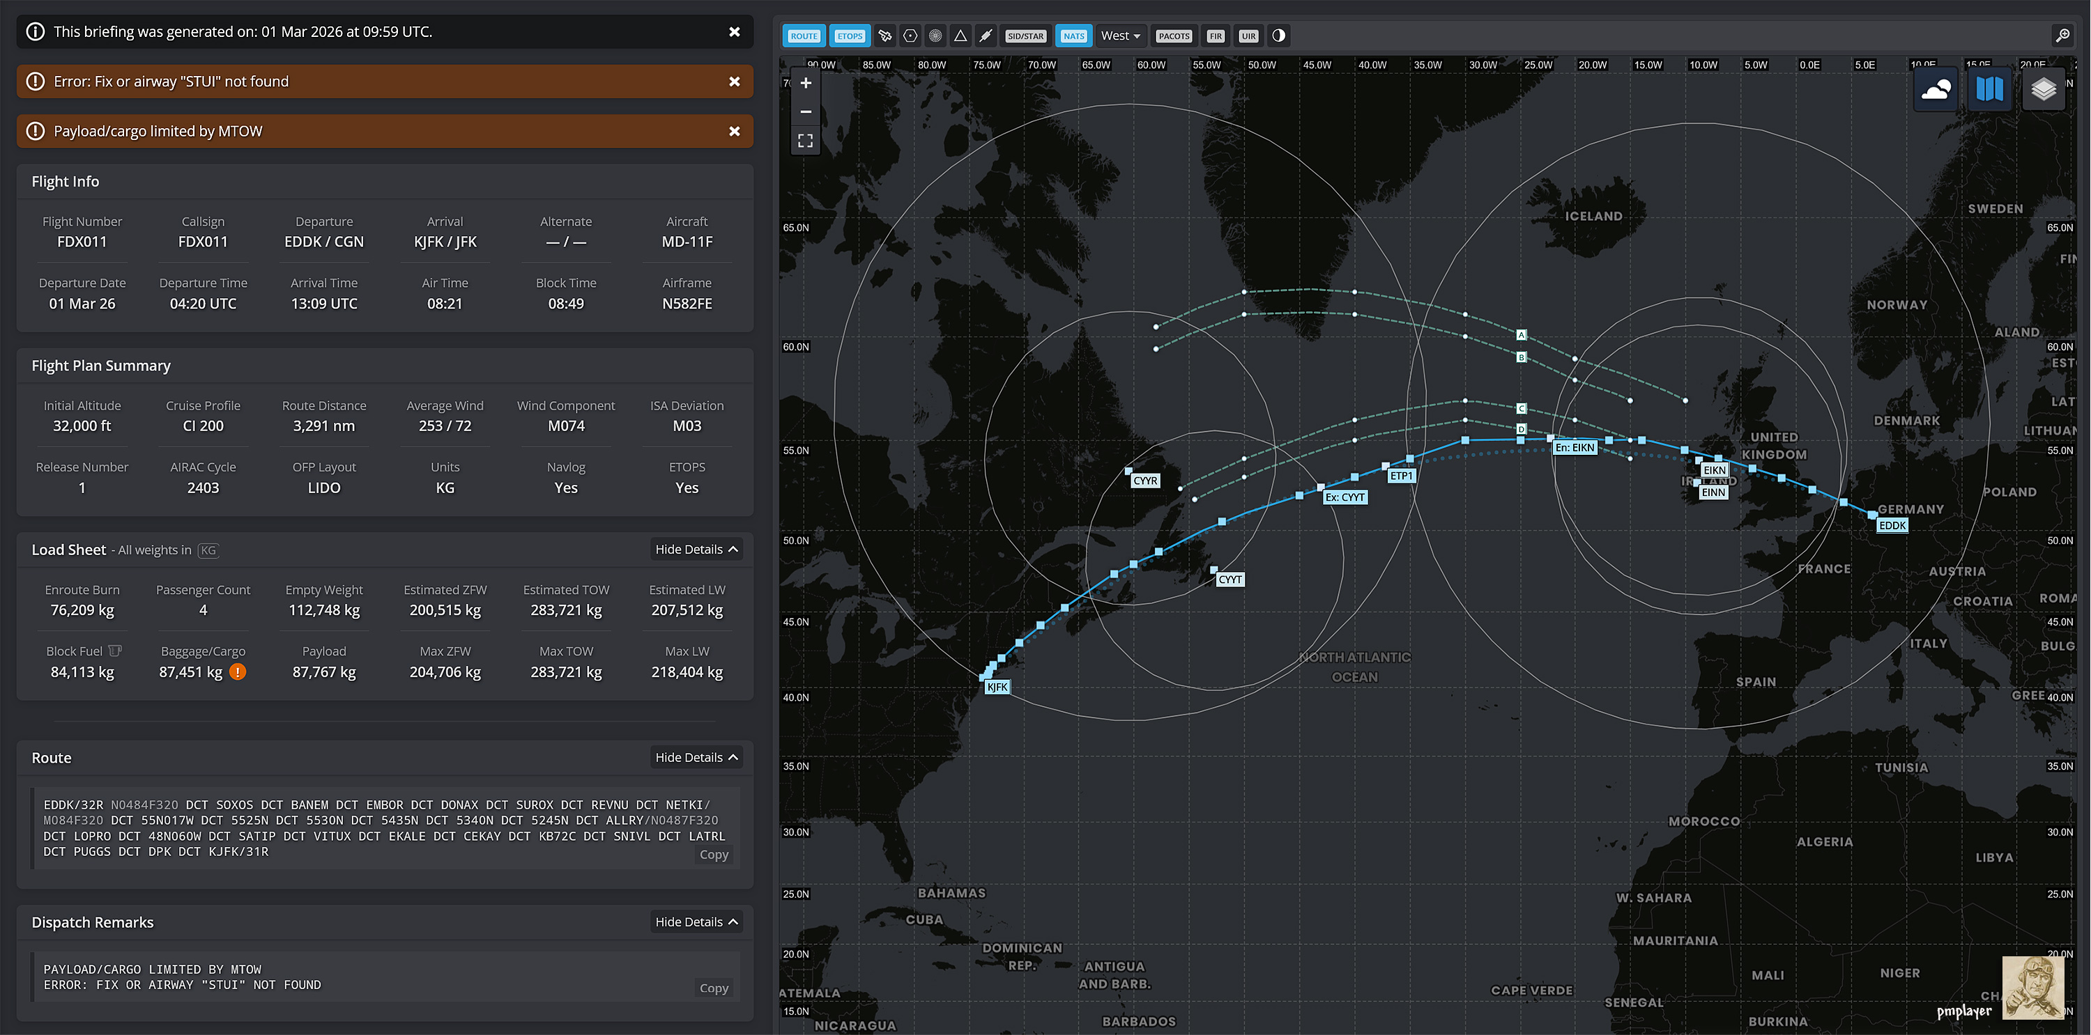Click the Estimated TOW value 283,721 kg
The height and width of the screenshot is (1035, 2091).
point(566,610)
